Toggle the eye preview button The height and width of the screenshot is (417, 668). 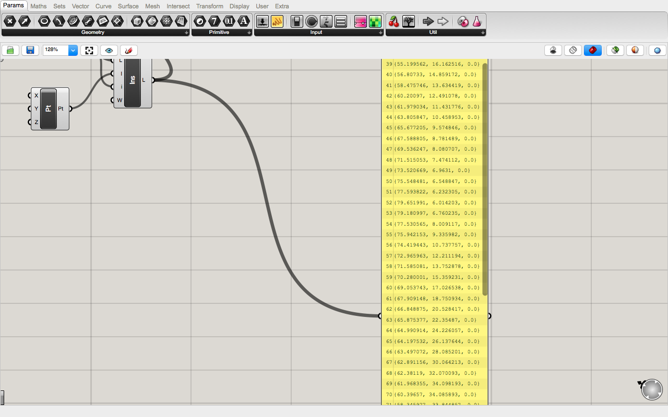pyautogui.click(x=109, y=51)
